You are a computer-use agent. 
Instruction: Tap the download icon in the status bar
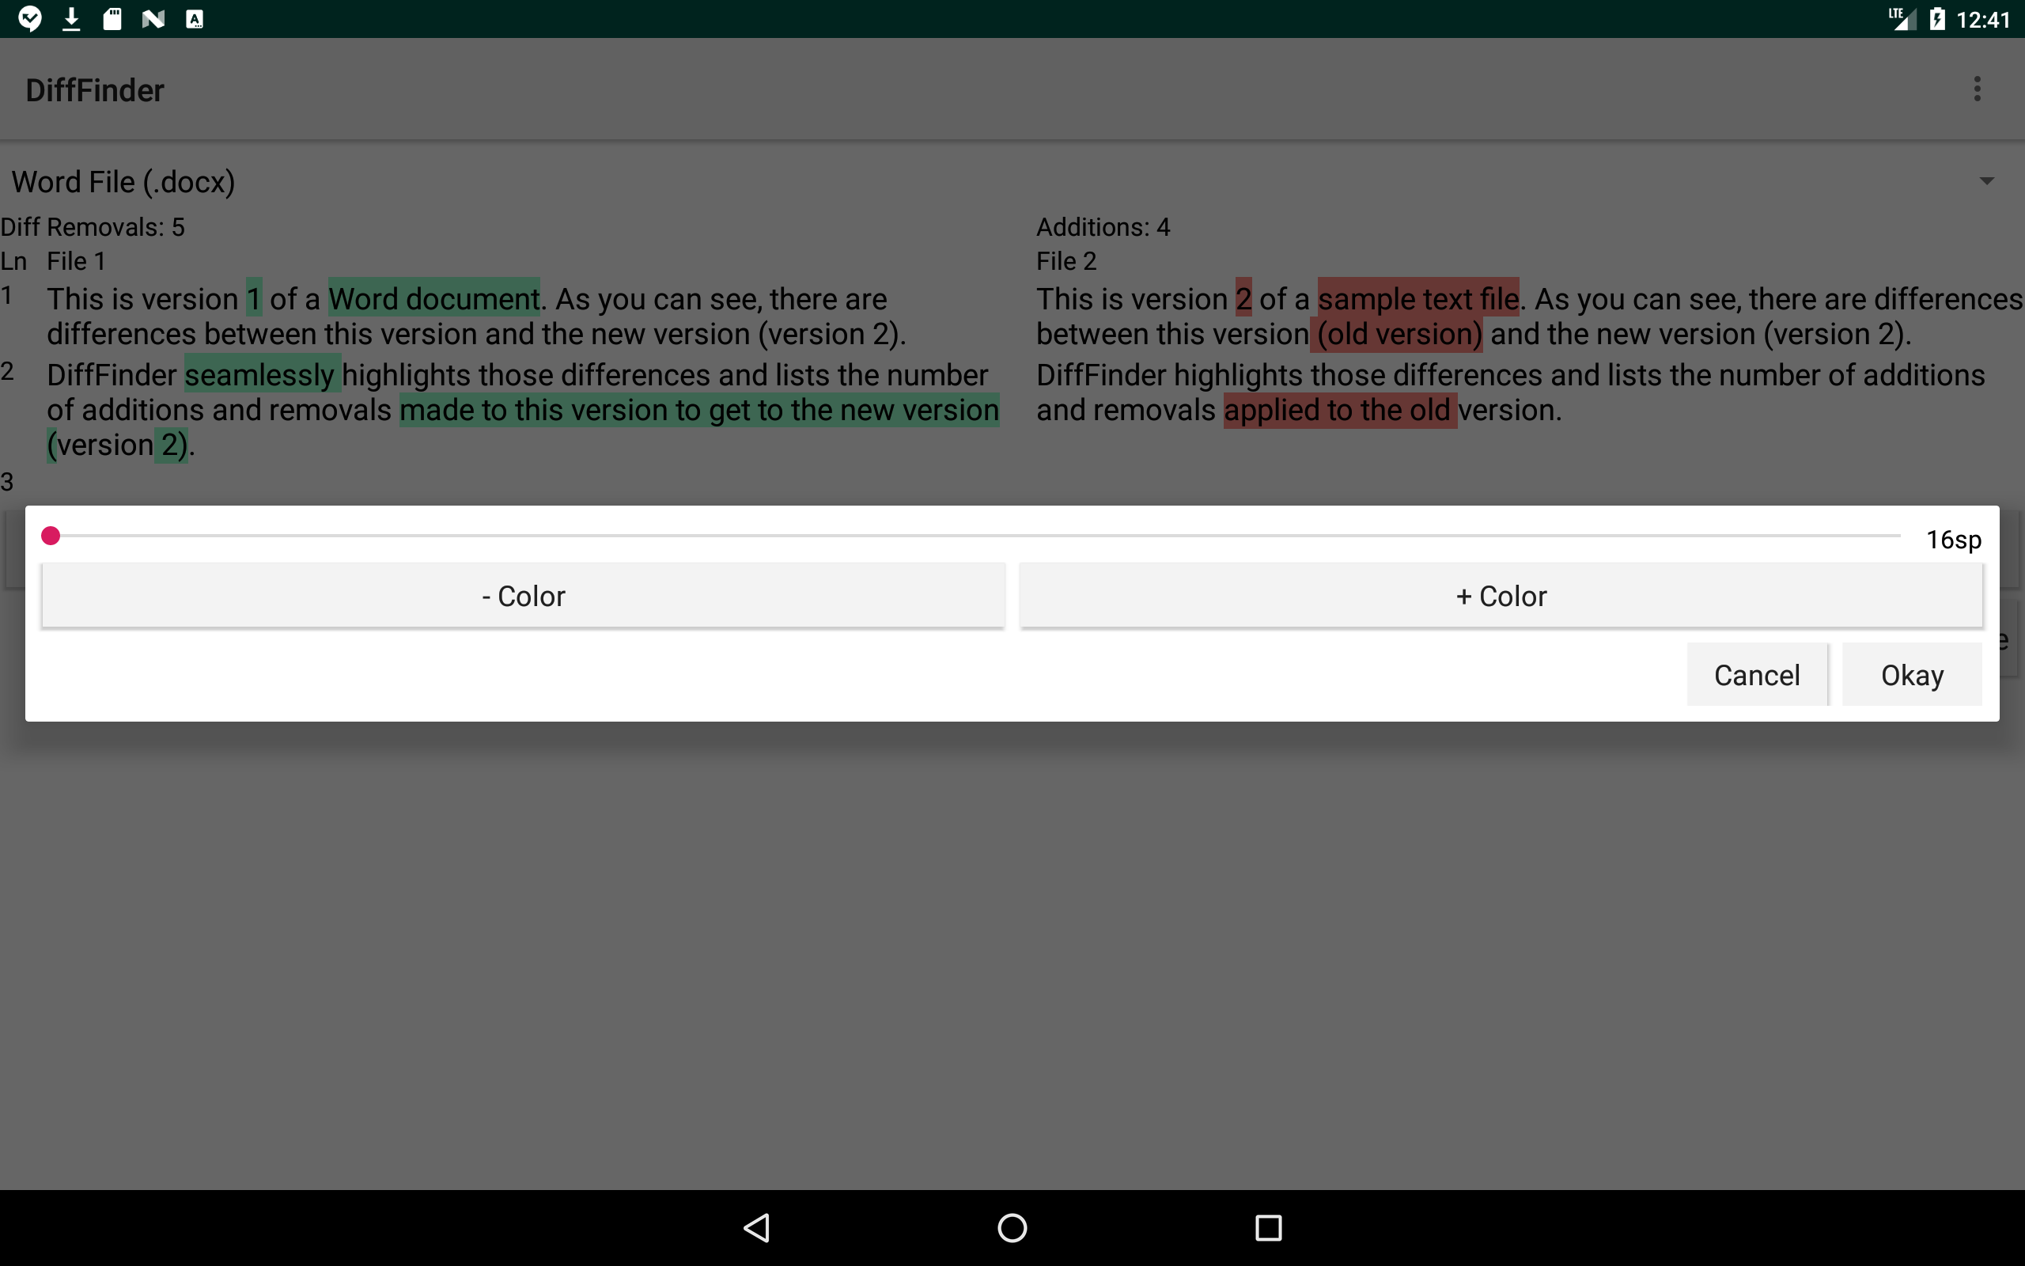point(71,17)
